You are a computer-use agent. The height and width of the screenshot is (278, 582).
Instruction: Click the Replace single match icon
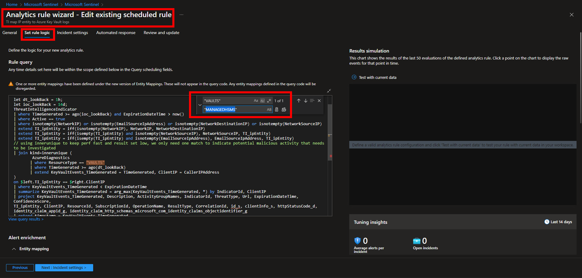click(x=277, y=110)
